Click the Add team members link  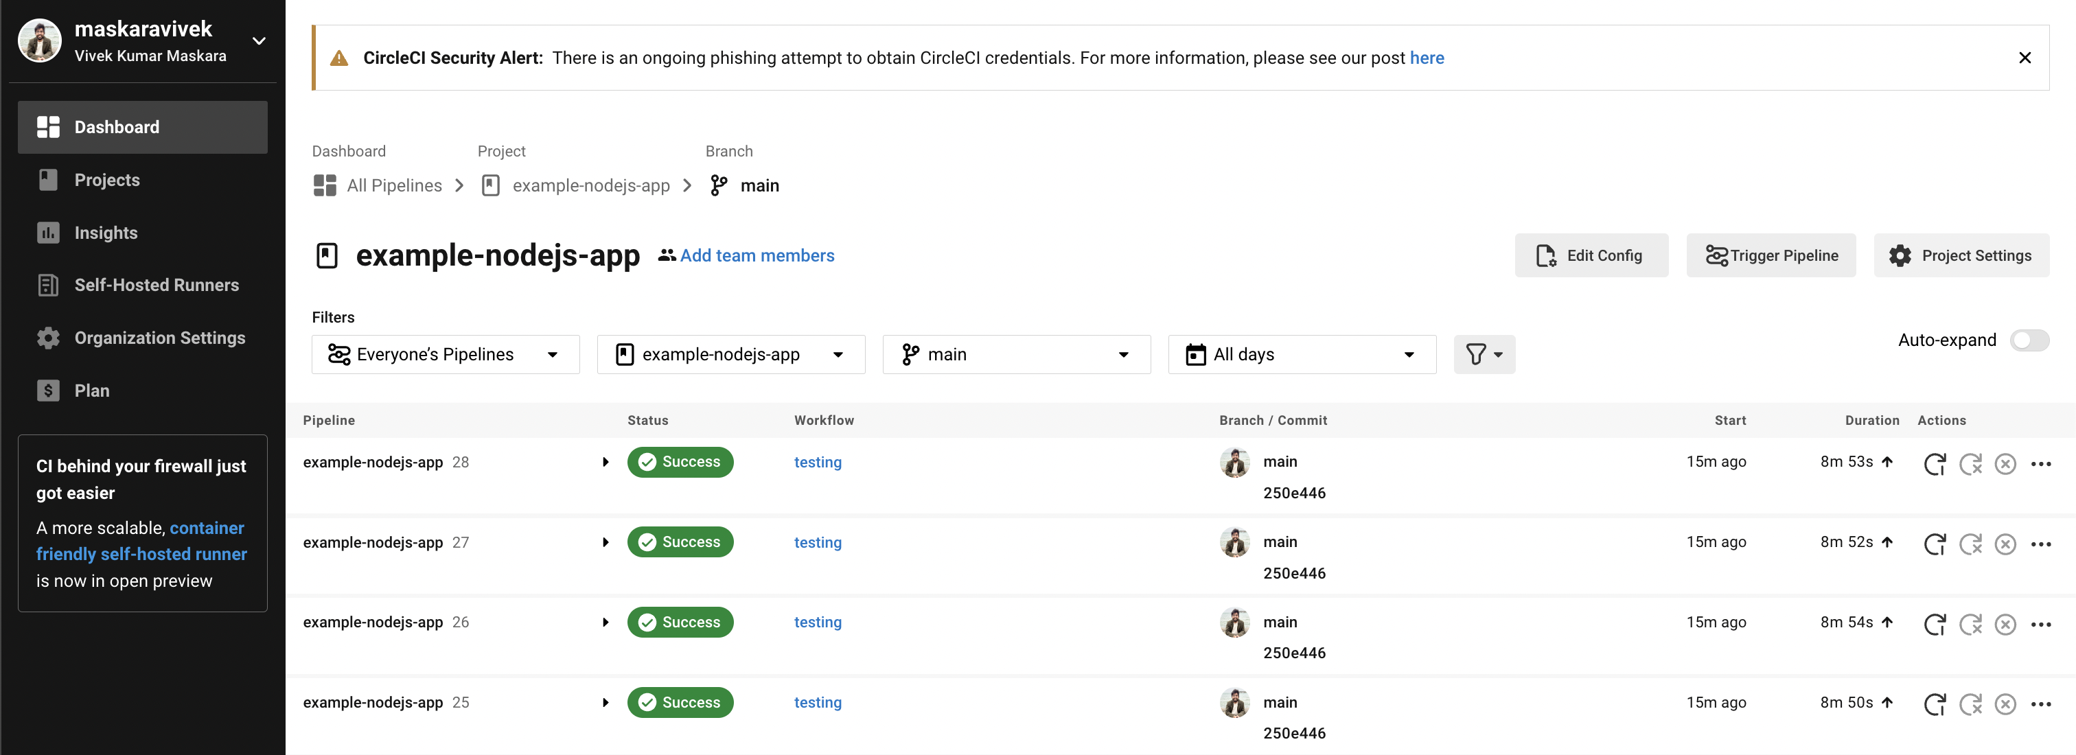click(x=757, y=255)
